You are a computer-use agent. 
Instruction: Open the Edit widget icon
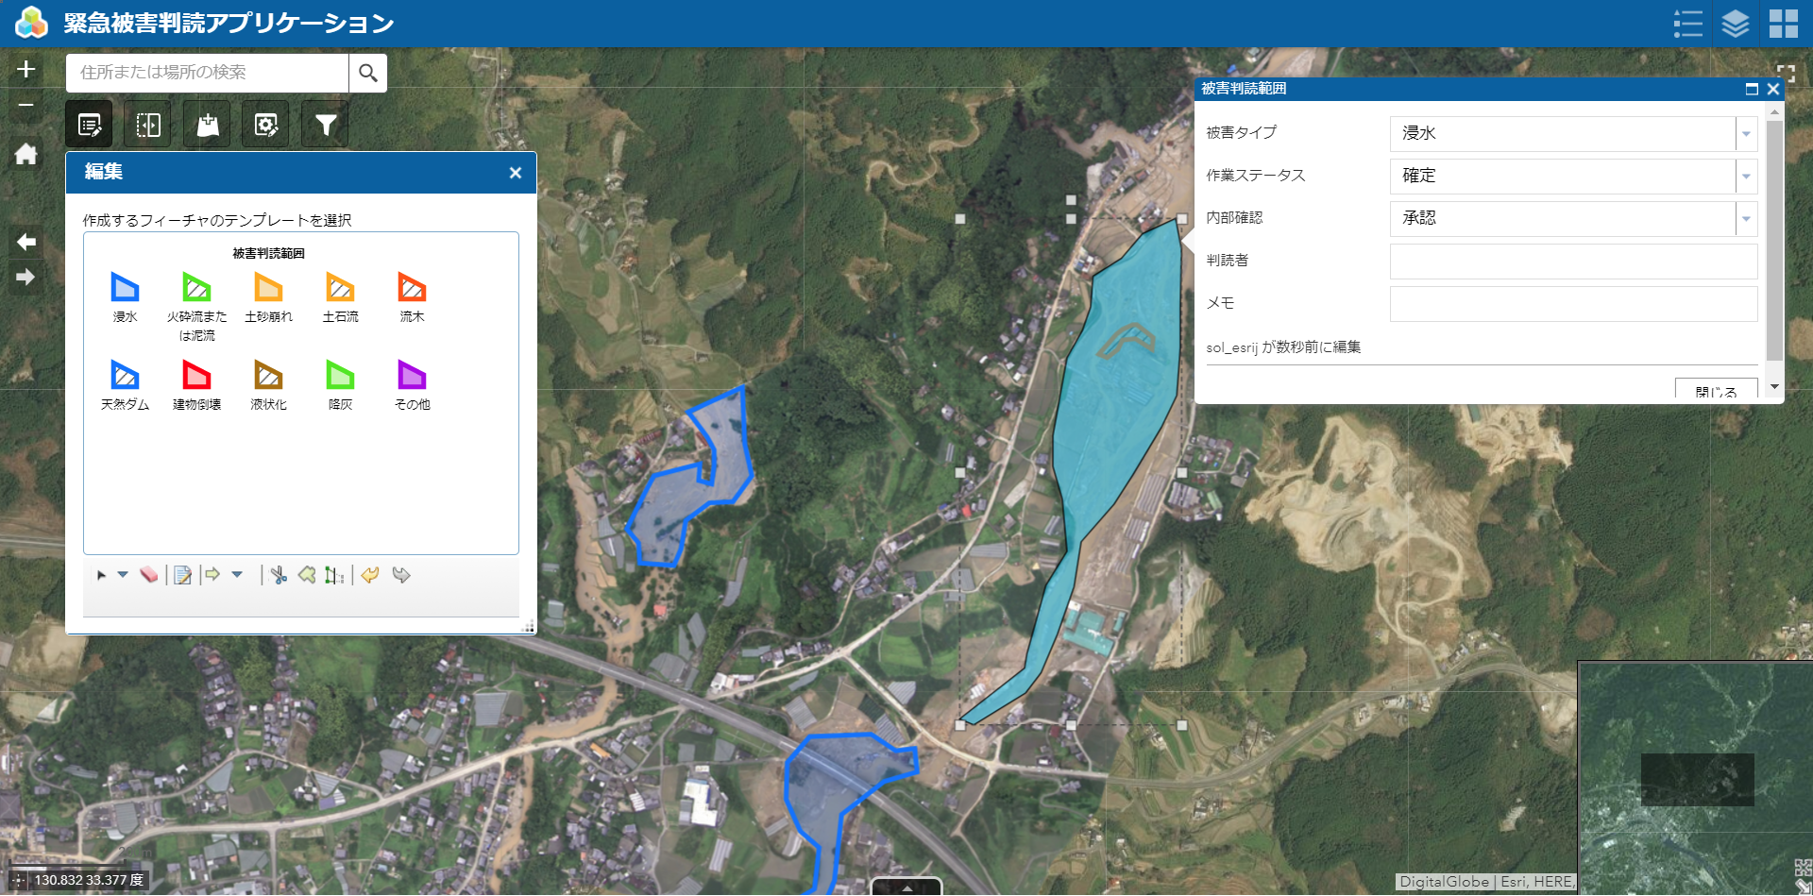pos(90,125)
